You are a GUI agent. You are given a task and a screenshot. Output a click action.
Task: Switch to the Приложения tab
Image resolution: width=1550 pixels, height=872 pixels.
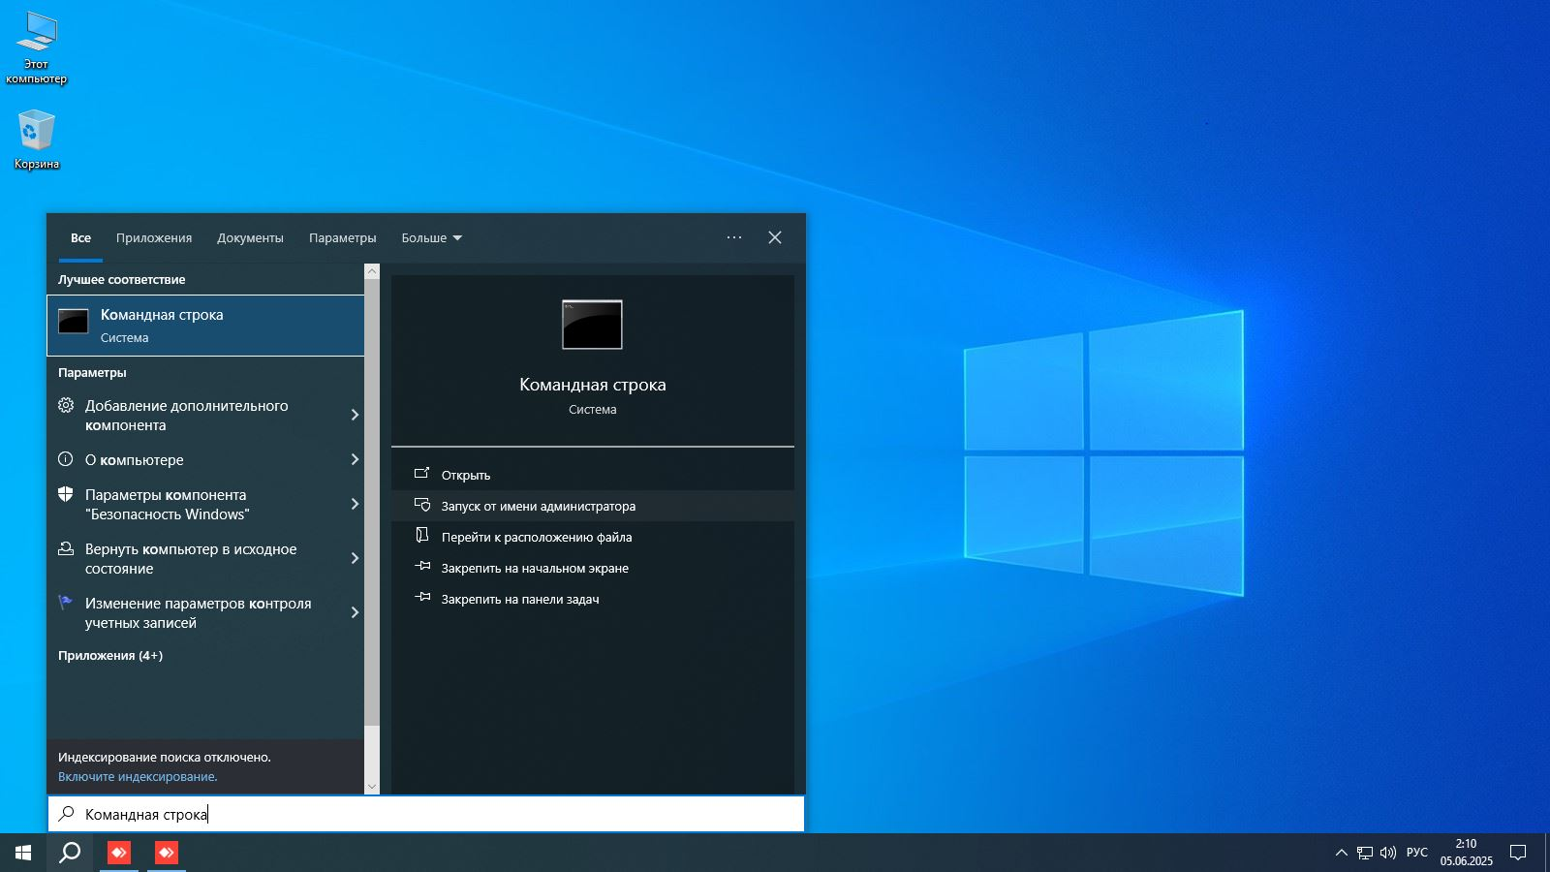[x=154, y=238]
